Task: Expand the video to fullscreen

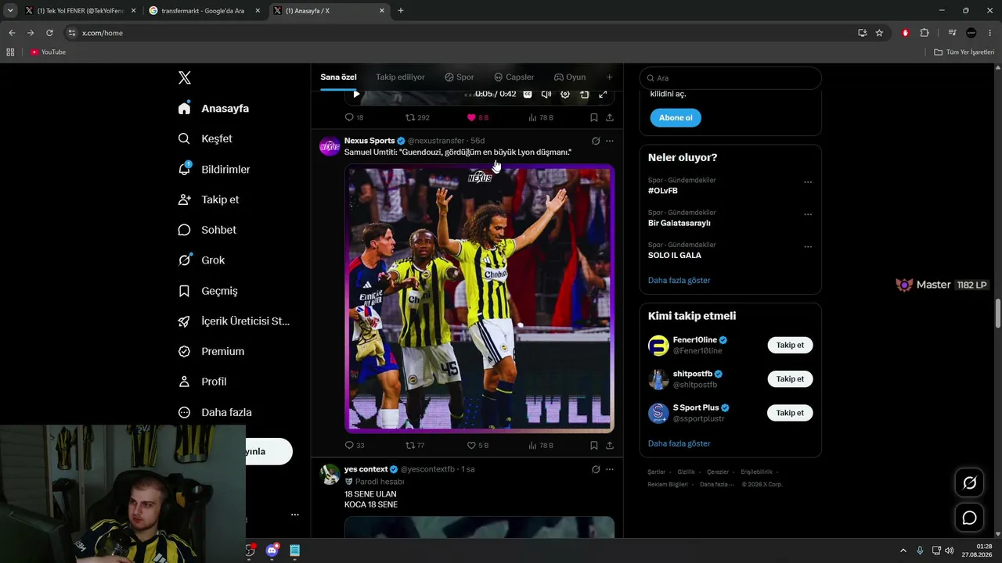Action: pyautogui.click(x=603, y=94)
